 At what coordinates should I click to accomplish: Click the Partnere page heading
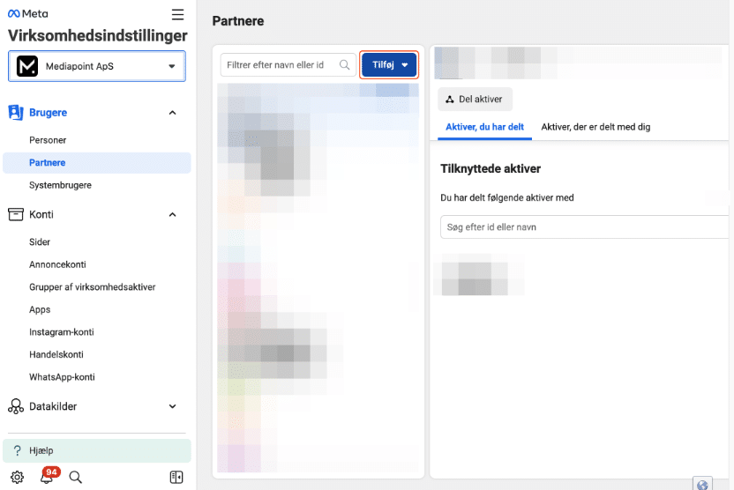click(238, 21)
